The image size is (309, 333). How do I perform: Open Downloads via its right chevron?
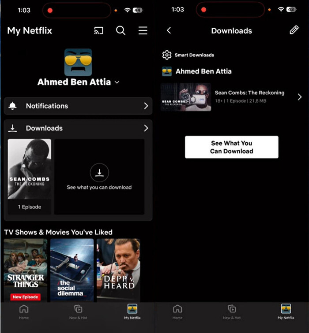point(146,128)
